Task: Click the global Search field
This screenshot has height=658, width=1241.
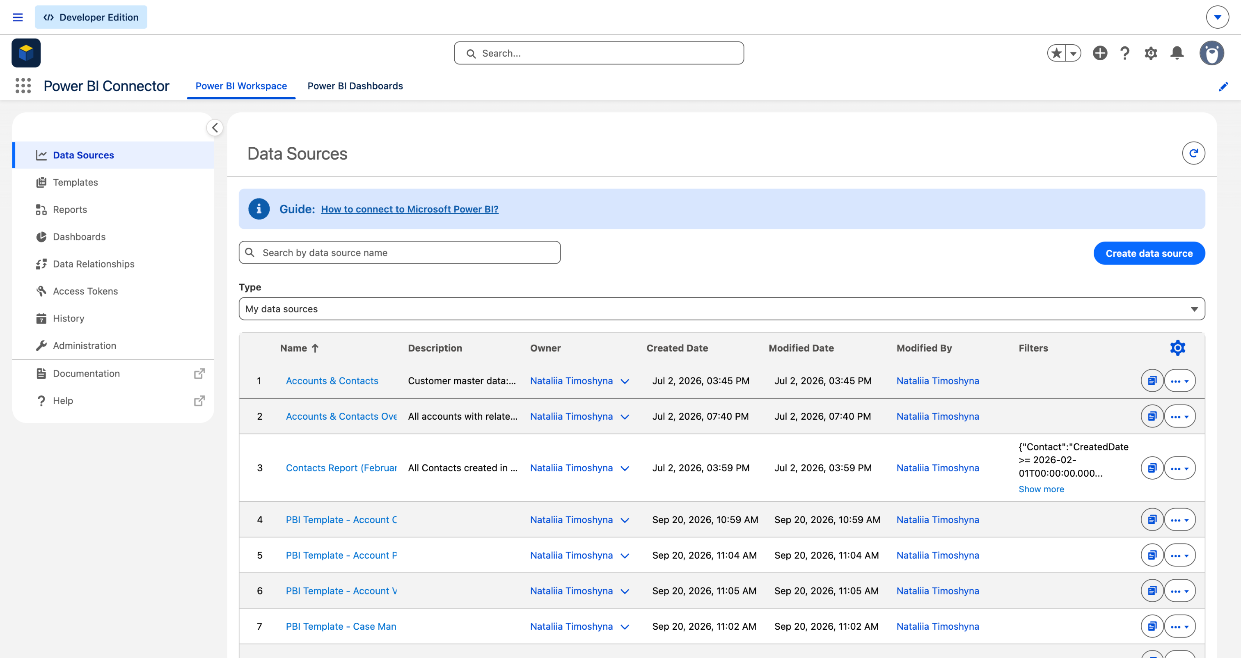Action: pyautogui.click(x=599, y=53)
